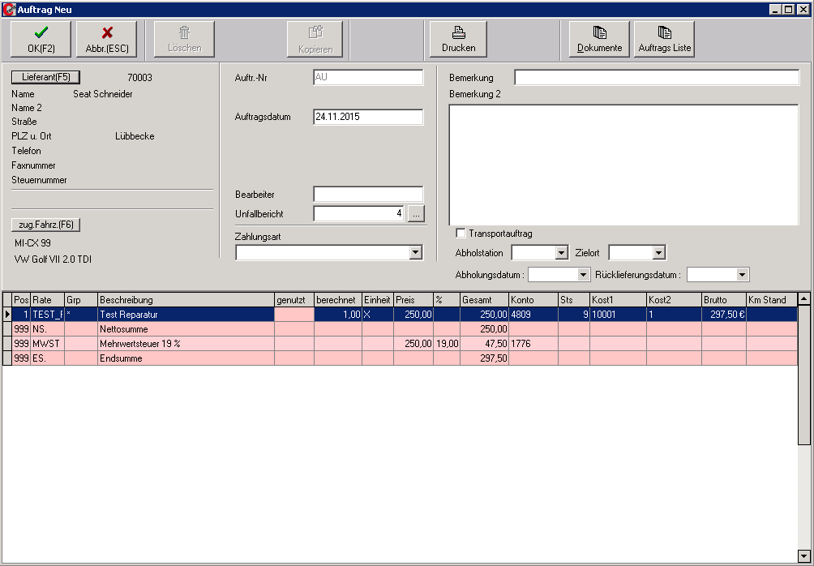814x566 pixels.
Task: Enable the Transportauftrag checkbox
Action: pyautogui.click(x=461, y=234)
